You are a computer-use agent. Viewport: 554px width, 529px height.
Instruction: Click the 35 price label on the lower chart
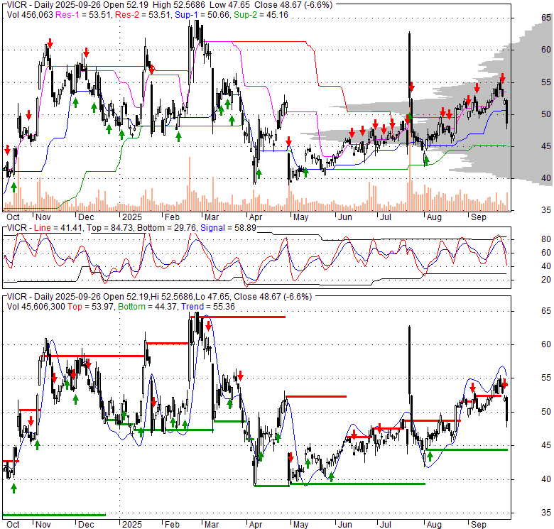pos(546,513)
